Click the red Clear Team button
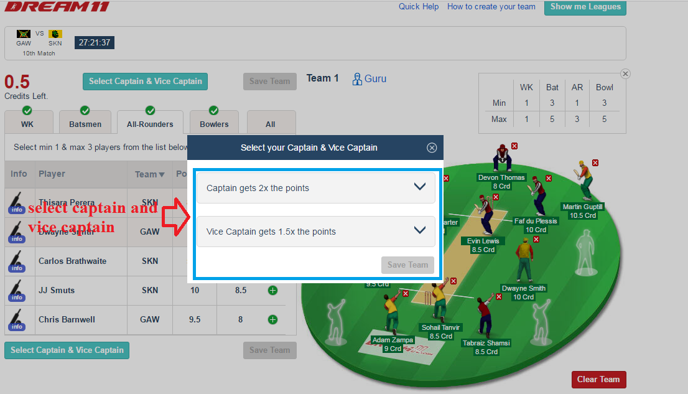This screenshot has height=394, width=688. [598, 380]
